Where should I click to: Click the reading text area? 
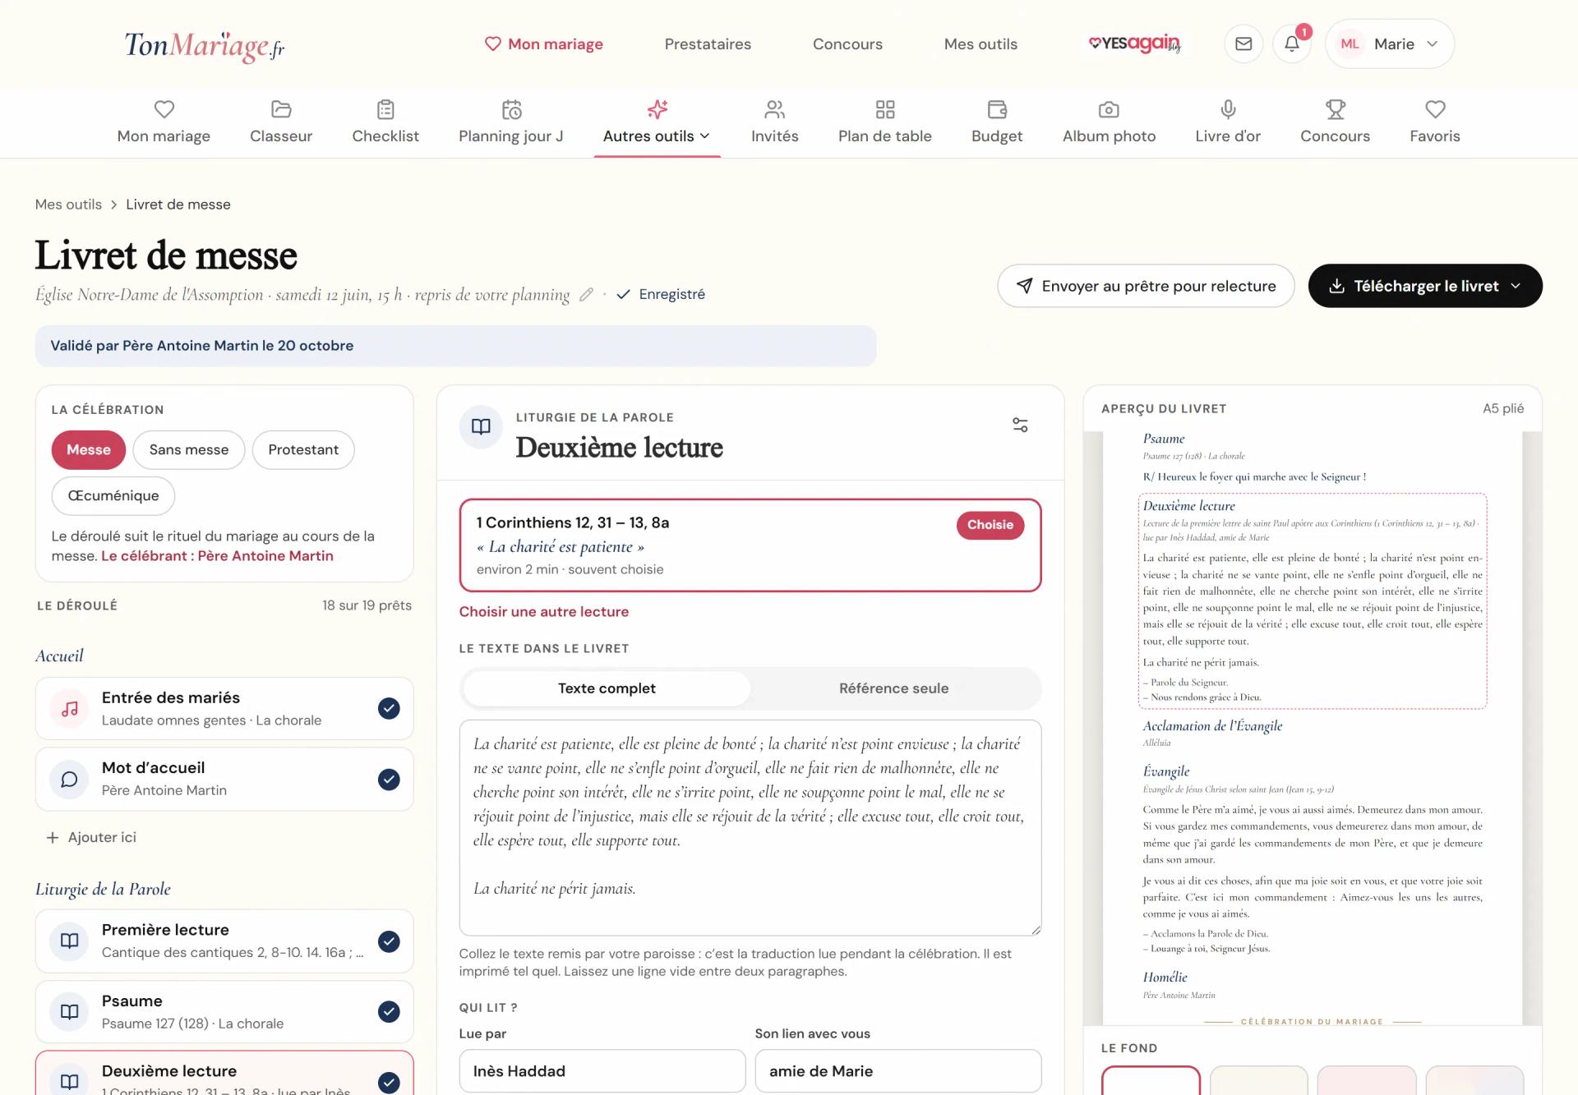point(750,827)
